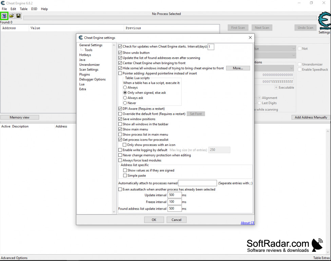
Task: Click the auto attach process names field
Action: pos(197,183)
